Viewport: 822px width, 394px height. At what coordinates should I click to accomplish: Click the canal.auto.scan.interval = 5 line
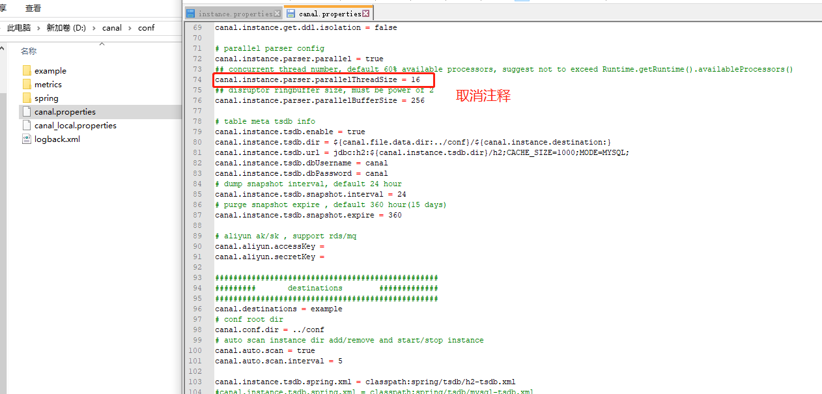coord(279,361)
